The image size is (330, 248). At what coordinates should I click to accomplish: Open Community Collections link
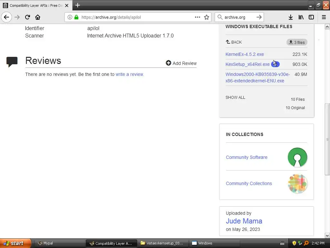coord(249,183)
